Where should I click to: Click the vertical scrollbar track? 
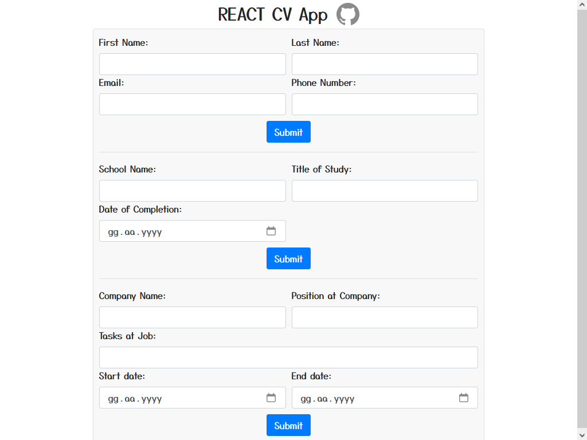point(582,229)
